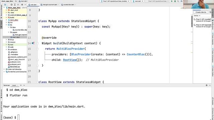Open the Resource Manager side panel

tap(1, 12)
